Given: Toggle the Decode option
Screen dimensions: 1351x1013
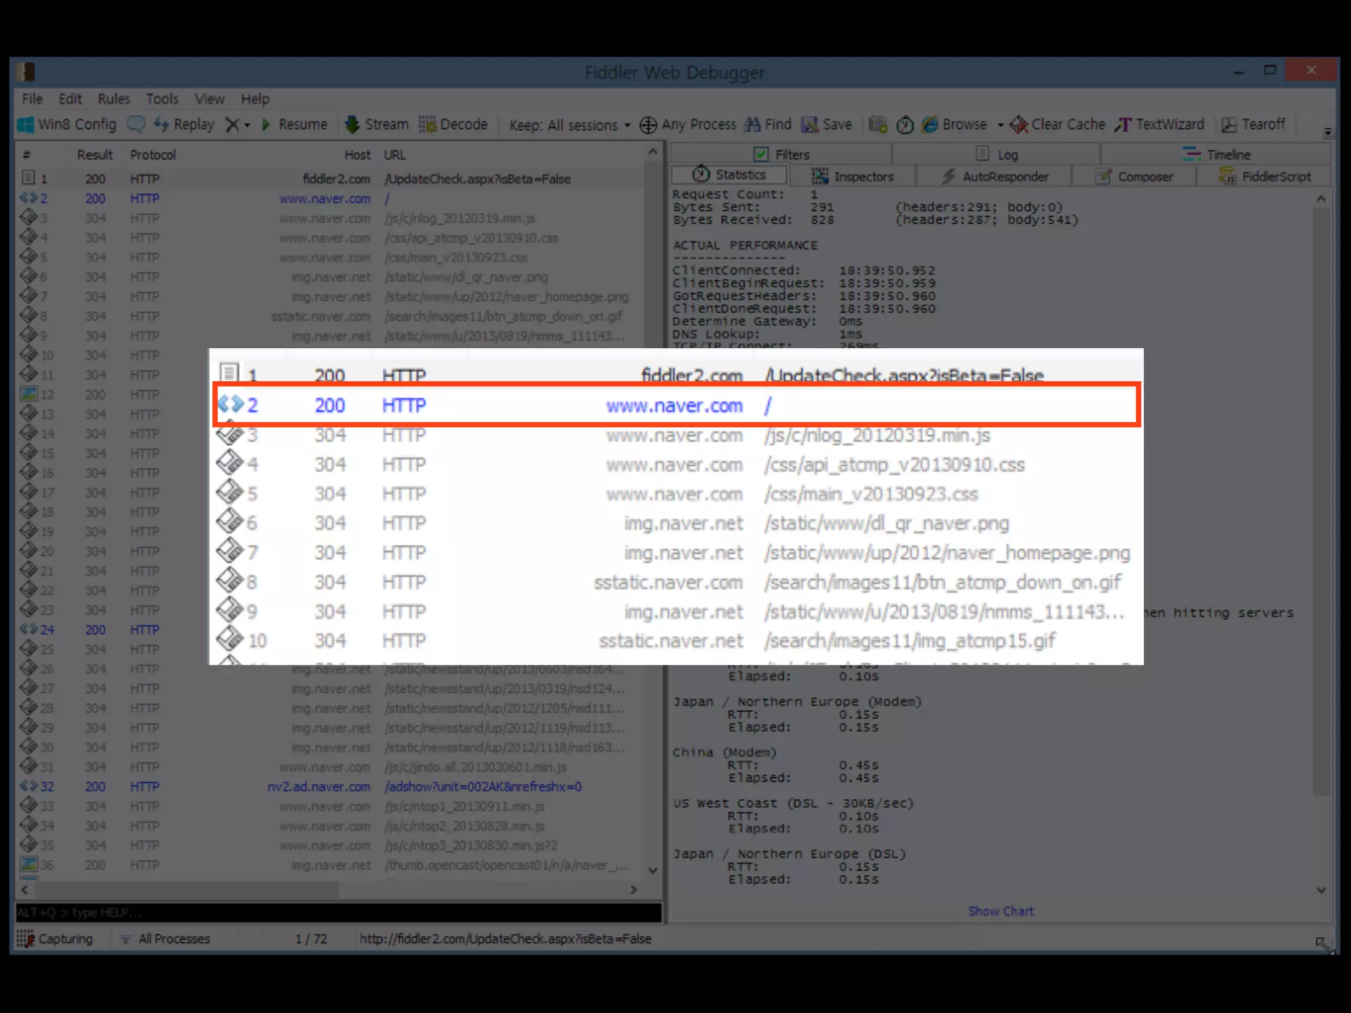Looking at the screenshot, I should coord(454,125).
